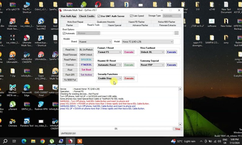Viewport: 242px width, 145px height.
Task: Open File Explorer from the taskbar
Action: [x=33, y=141]
